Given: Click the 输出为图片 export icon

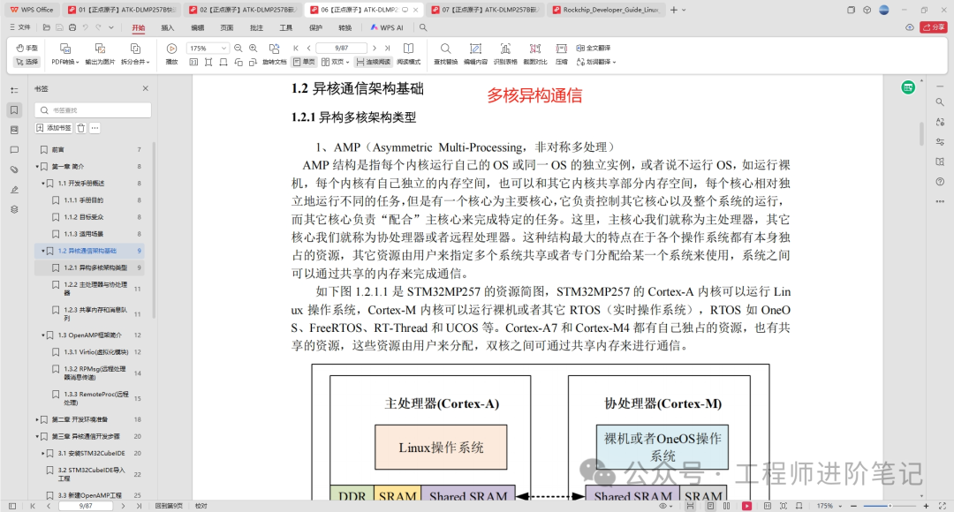Looking at the screenshot, I should click(x=101, y=54).
